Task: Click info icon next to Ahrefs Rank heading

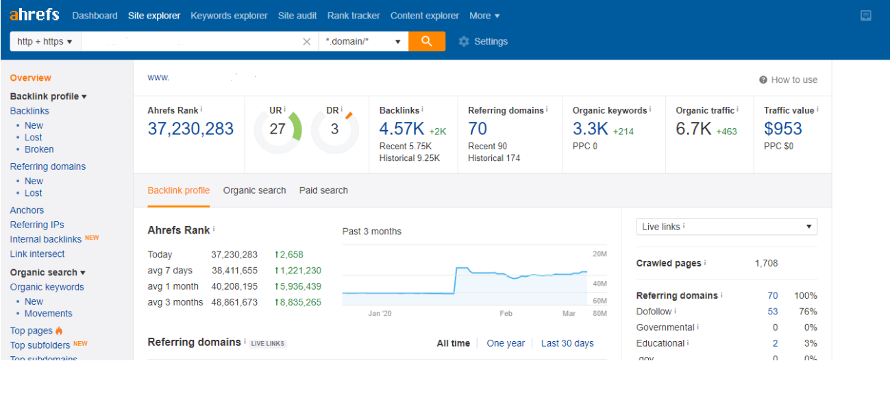Action: click(x=214, y=229)
